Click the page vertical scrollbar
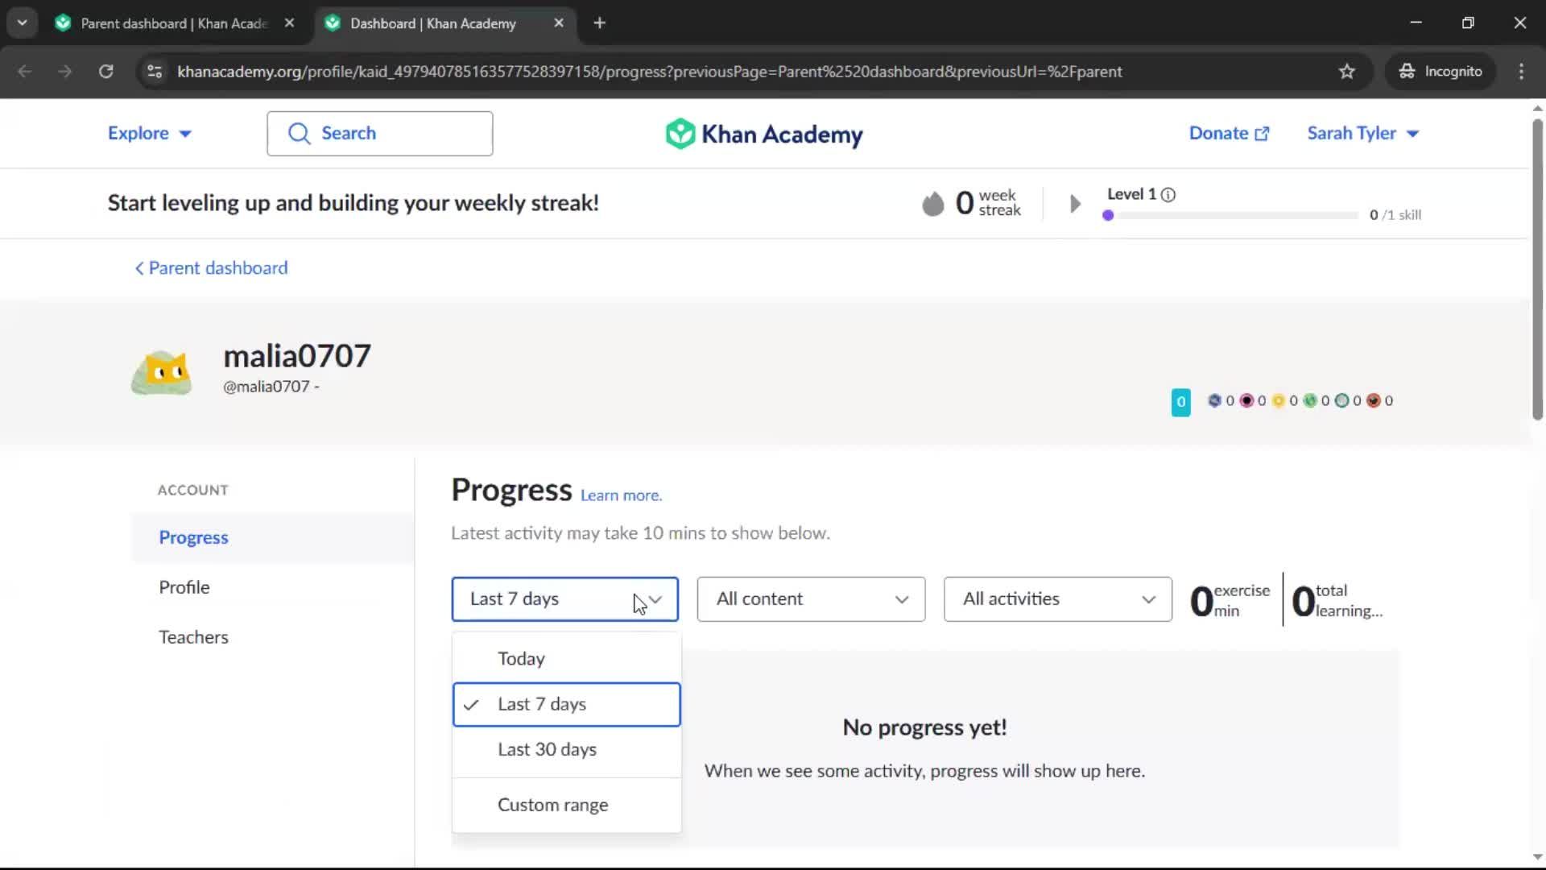Screen dimensions: 1546x870 [x=1537, y=270]
